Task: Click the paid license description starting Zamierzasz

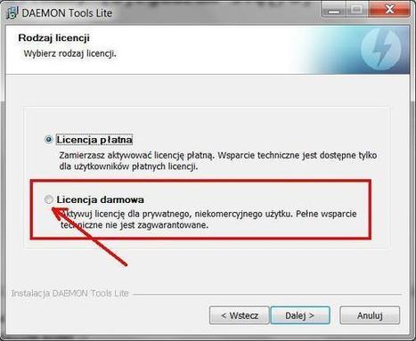Action: 218,161
